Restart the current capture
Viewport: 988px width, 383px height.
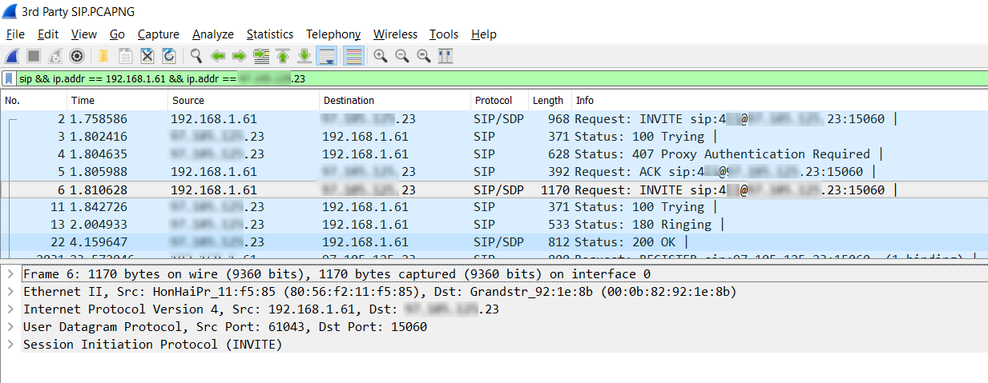click(55, 56)
